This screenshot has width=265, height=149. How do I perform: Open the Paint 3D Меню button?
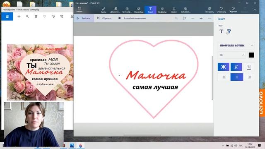point(79,10)
